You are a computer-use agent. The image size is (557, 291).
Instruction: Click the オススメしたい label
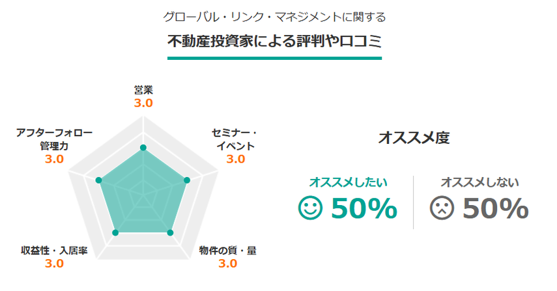tap(348, 182)
